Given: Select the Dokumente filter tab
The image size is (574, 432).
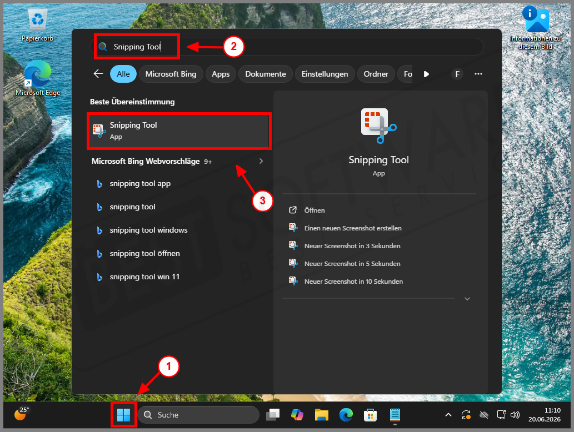Looking at the screenshot, I should 266,74.
